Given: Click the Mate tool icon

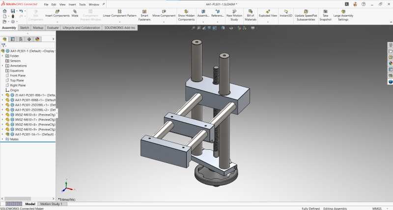Looking at the screenshot, I should [x=75, y=12].
